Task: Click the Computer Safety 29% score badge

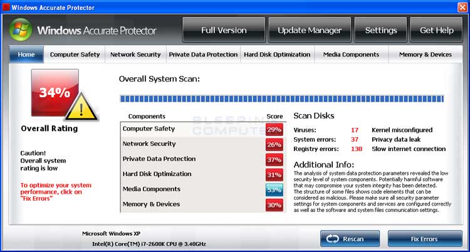Action: click(274, 130)
